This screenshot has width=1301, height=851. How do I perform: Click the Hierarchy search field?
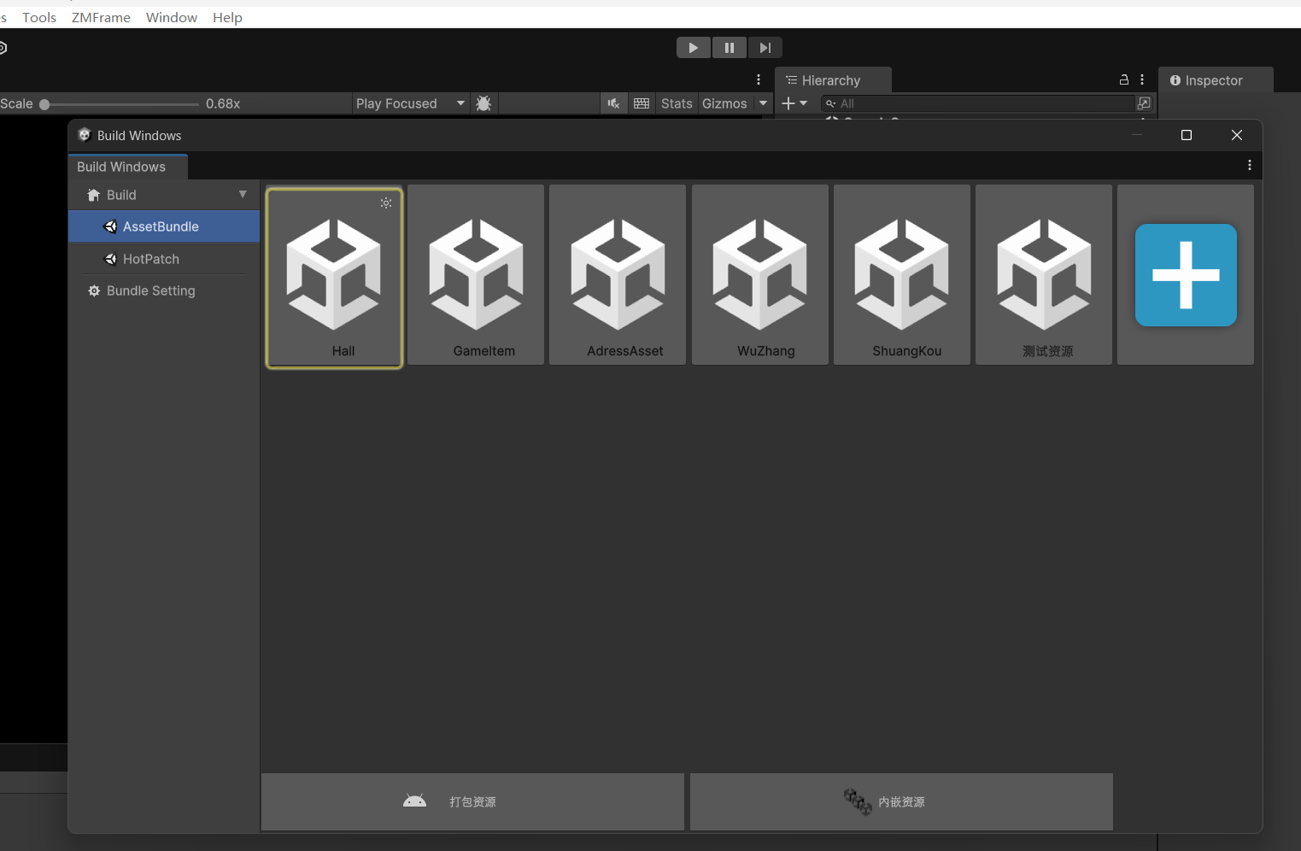977,103
